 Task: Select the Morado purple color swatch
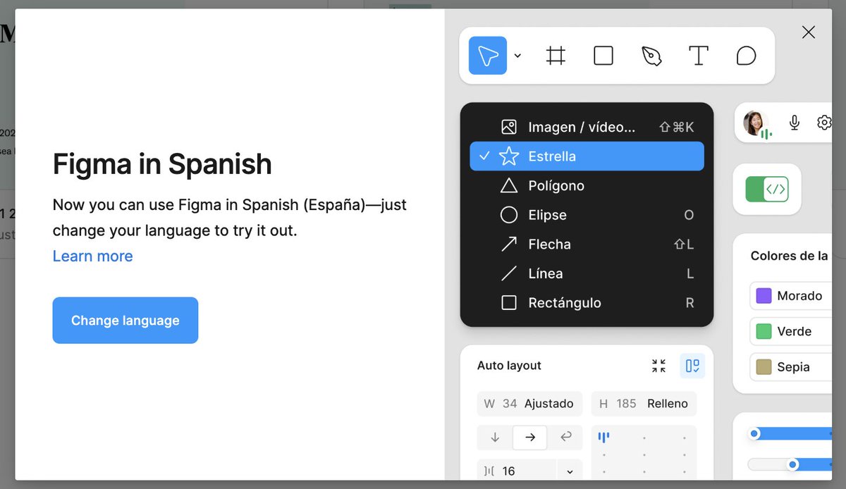764,296
